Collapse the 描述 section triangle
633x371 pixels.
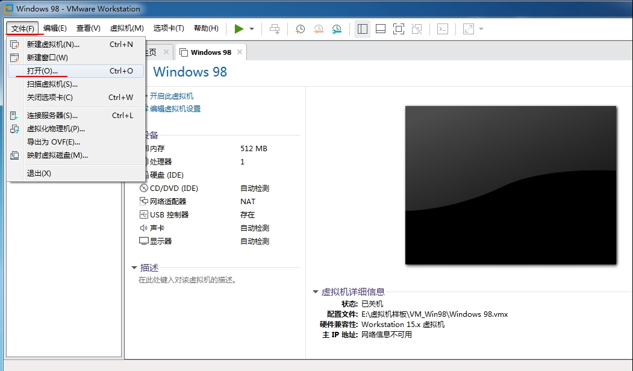134,268
